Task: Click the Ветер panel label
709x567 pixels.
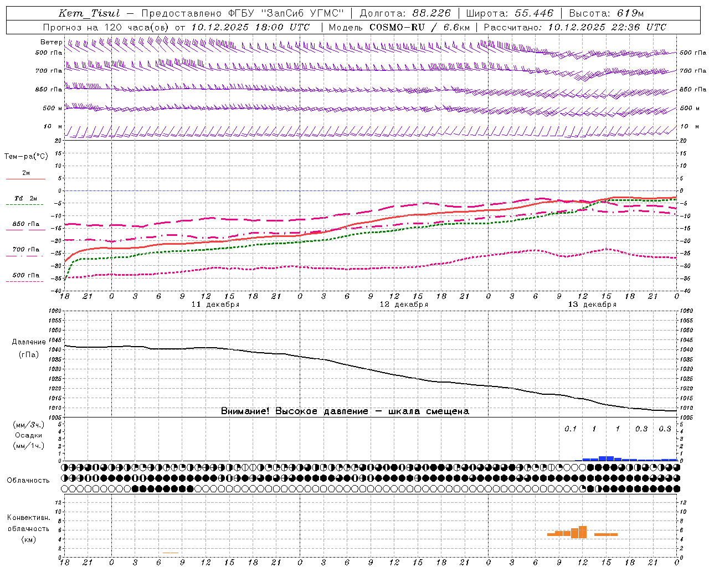Action: (51, 42)
